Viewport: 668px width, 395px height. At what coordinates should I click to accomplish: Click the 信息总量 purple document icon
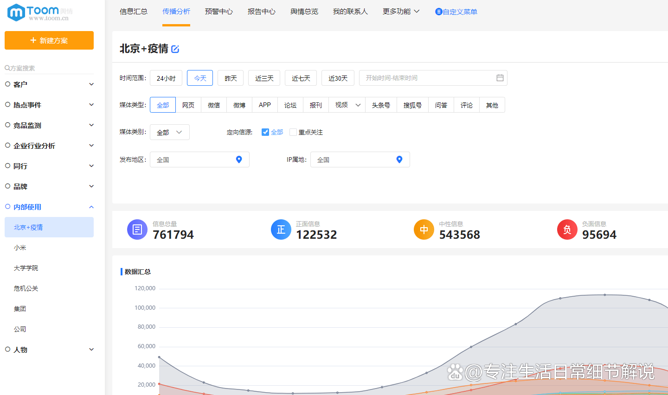point(137,229)
